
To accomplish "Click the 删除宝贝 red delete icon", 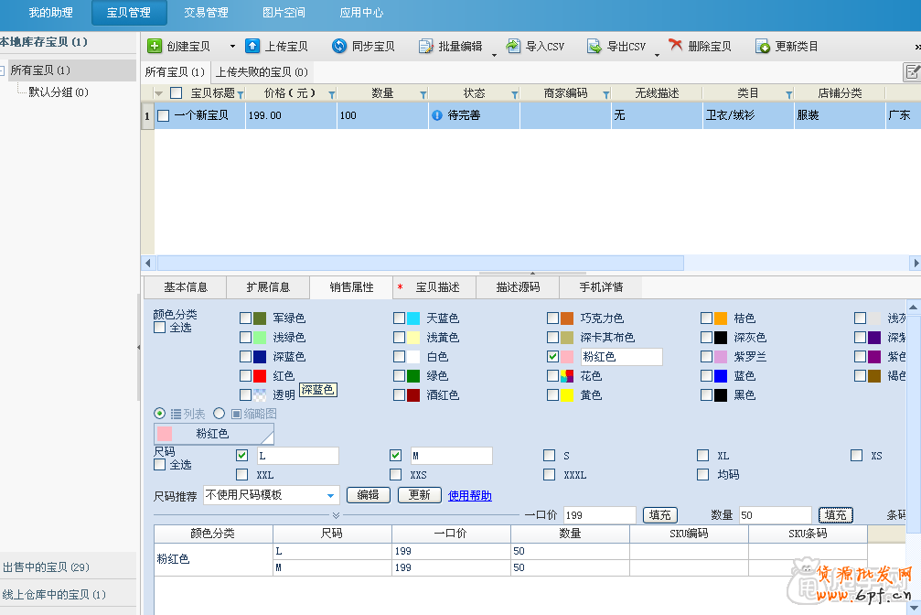I will click(x=676, y=46).
